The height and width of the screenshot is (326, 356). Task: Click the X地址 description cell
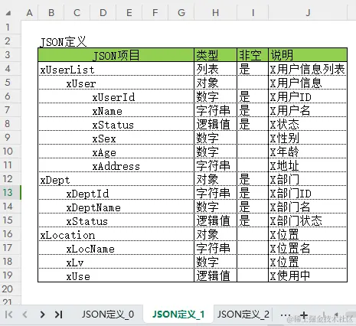(308, 165)
